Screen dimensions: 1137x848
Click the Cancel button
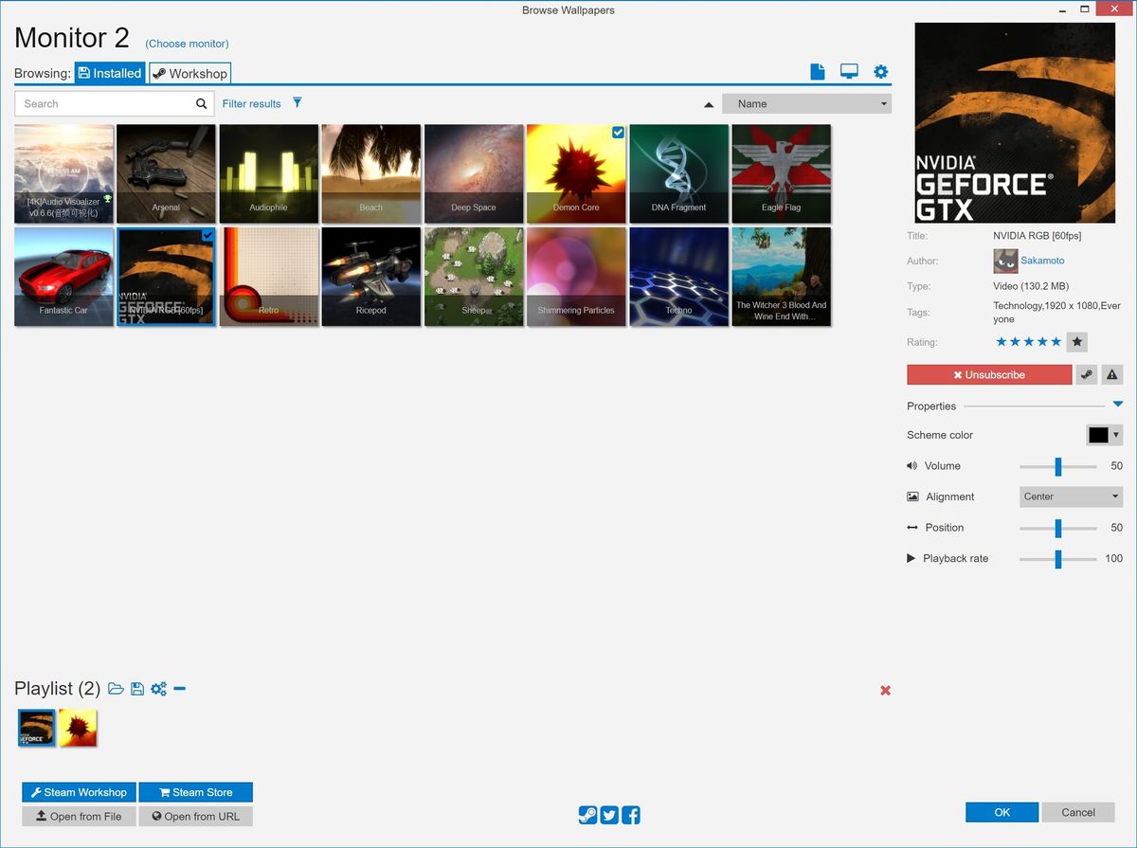1078,812
